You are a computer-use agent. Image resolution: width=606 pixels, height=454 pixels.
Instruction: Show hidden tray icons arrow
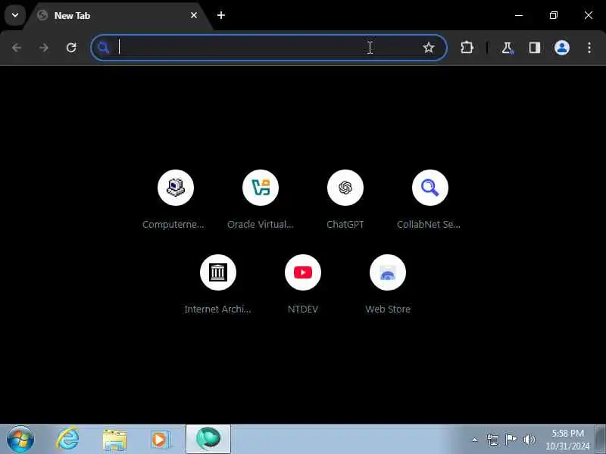pos(475,440)
